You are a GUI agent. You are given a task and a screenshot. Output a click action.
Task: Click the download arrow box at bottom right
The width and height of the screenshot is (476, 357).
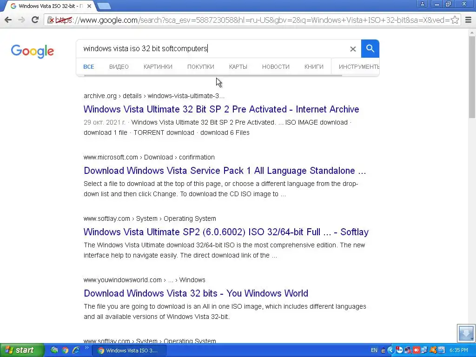pos(466,333)
